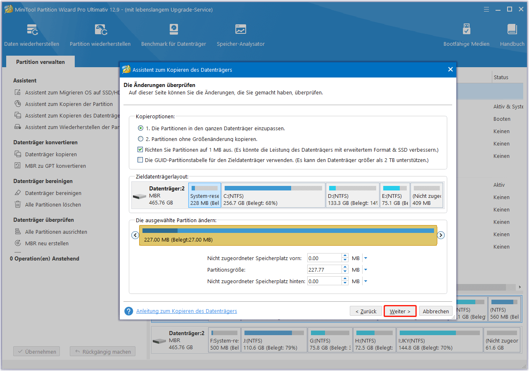Uncheck align partitions to 1 MB
This screenshot has width=529, height=371.
141,150
